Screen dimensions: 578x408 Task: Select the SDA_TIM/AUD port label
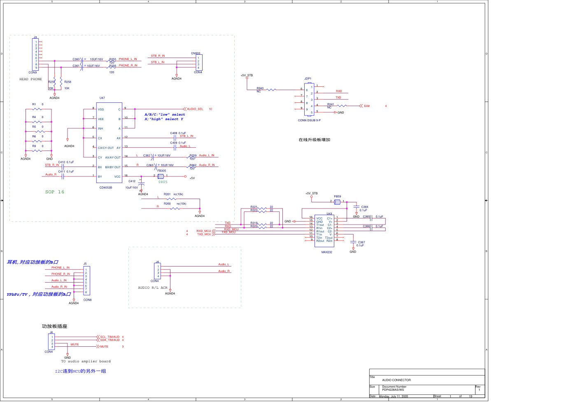pyautogui.click(x=110, y=340)
